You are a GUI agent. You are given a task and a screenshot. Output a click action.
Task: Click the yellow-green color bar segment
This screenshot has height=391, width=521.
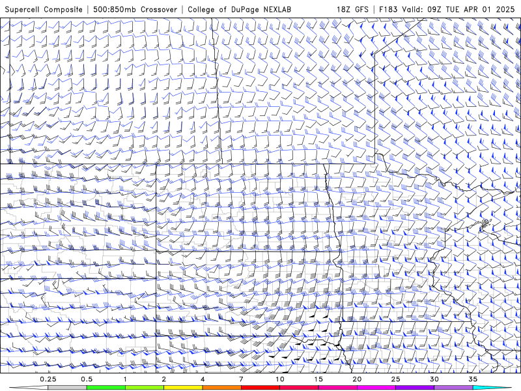point(145,388)
